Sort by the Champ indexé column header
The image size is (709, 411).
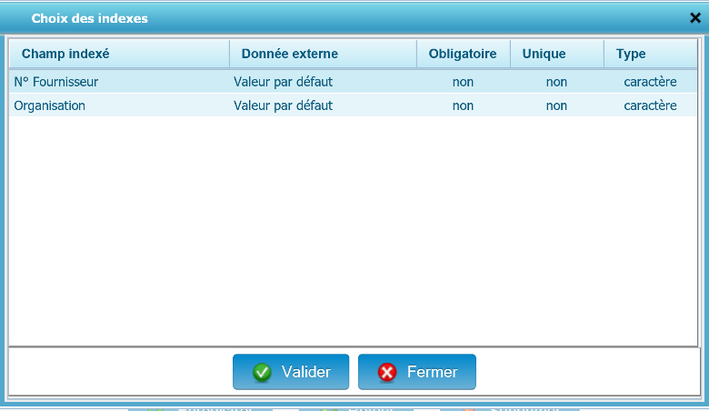tap(65, 54)
